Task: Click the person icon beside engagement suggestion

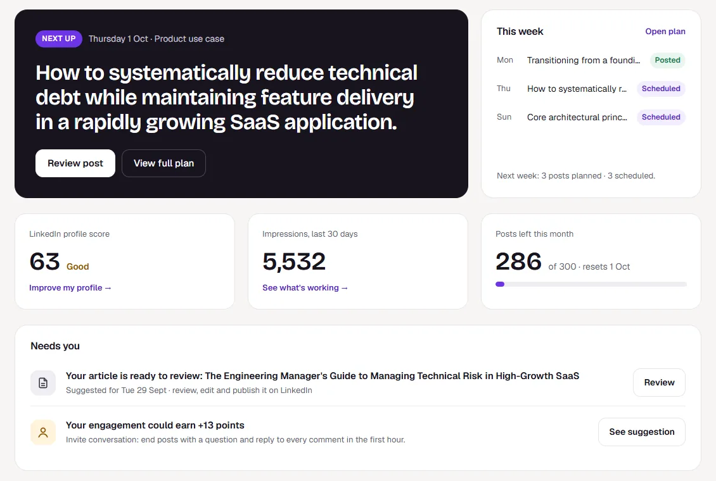Action: click(x=43, y=432)
